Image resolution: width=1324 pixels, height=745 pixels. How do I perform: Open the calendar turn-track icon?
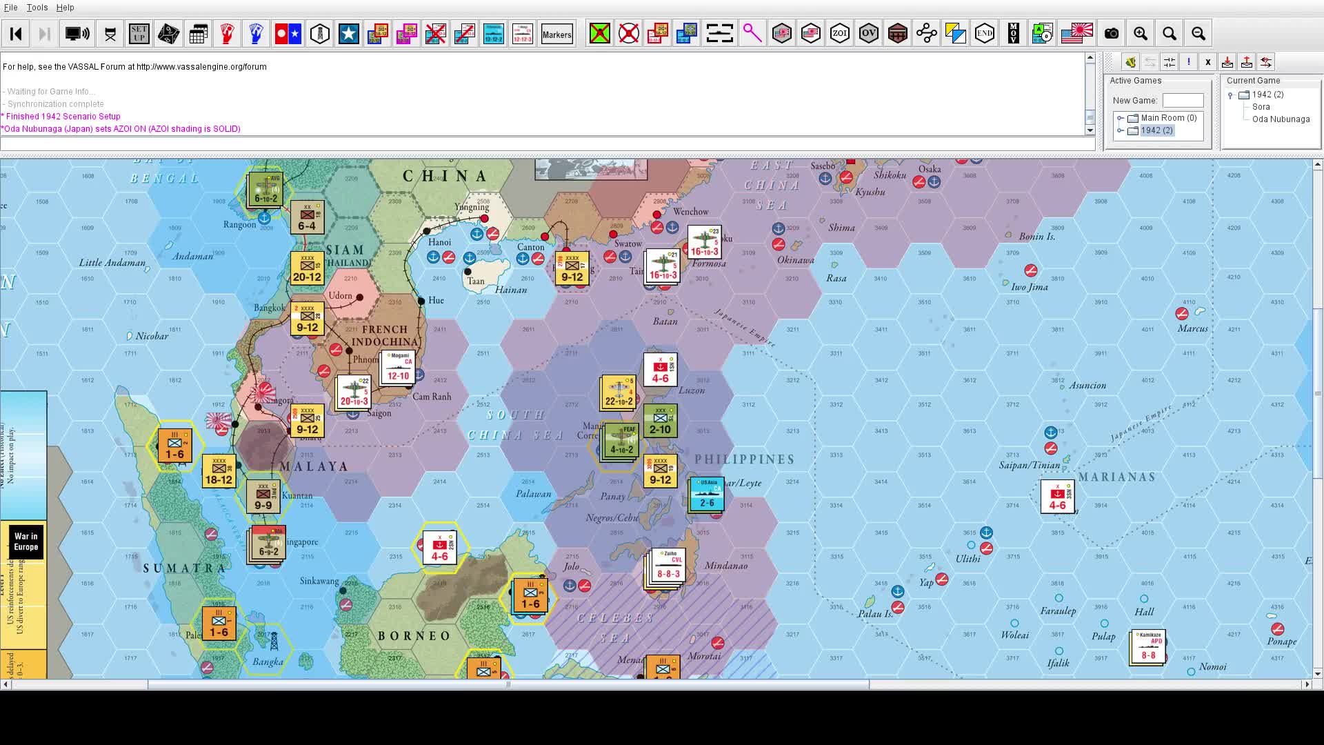coord(198,34)
